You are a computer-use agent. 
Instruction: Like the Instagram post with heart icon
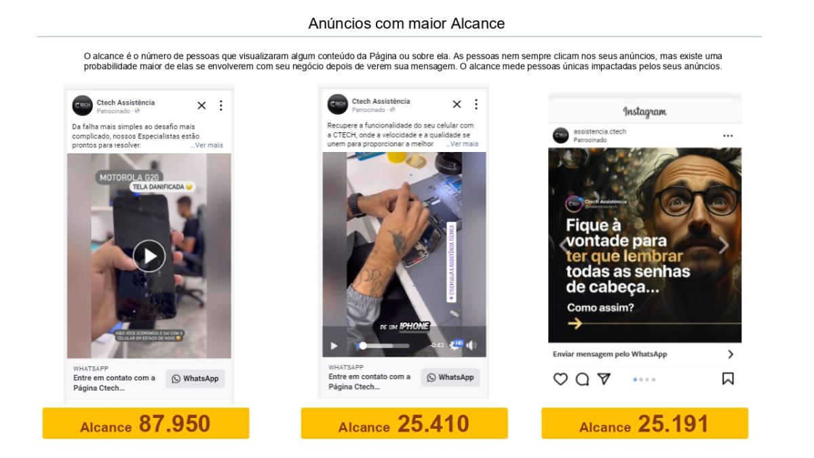[x=560, y=379]
